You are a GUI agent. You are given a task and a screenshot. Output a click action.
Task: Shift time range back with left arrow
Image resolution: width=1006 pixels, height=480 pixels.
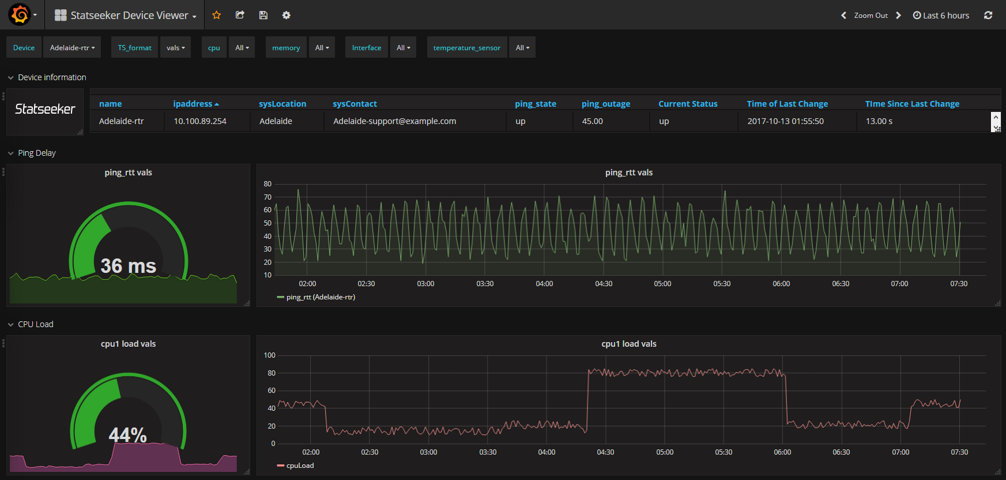(x=843, y=15)
